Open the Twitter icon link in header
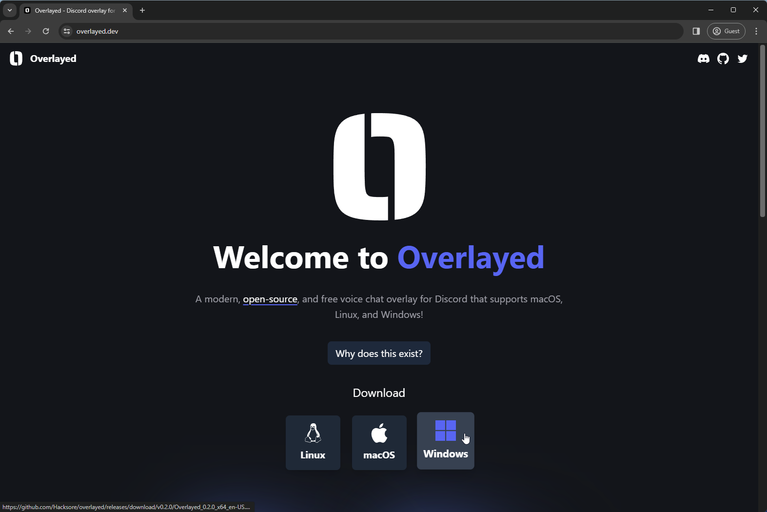 pos(743,59)
